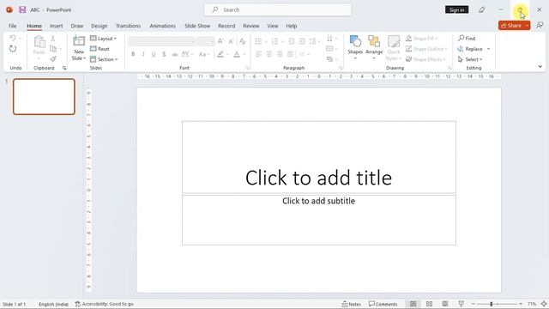Open the Shape Effects dropdown

coord(425,59)
